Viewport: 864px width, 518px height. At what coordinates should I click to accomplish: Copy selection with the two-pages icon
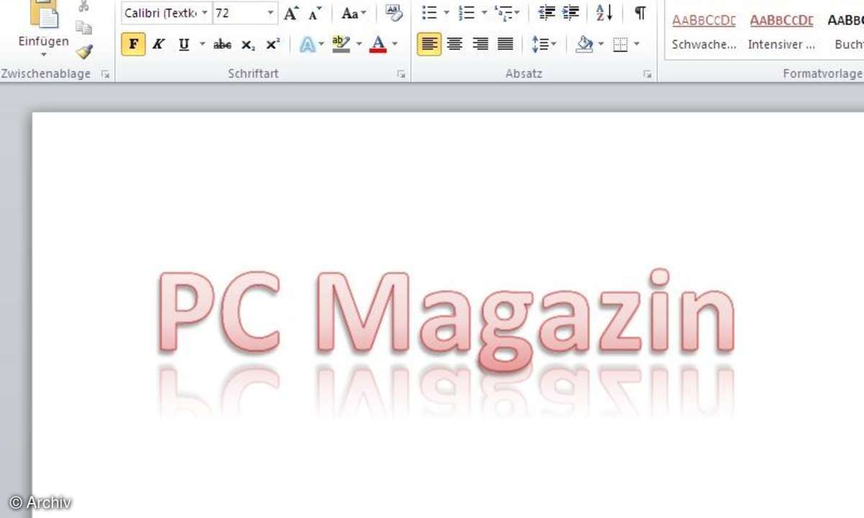[84, 28]
